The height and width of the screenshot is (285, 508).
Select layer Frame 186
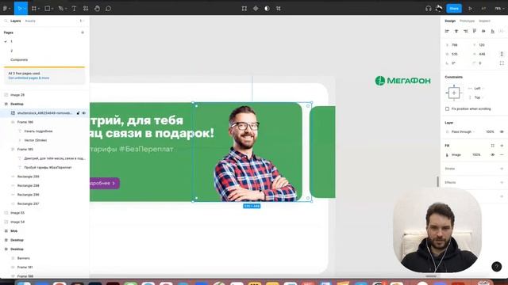click(x=25, y=122)
